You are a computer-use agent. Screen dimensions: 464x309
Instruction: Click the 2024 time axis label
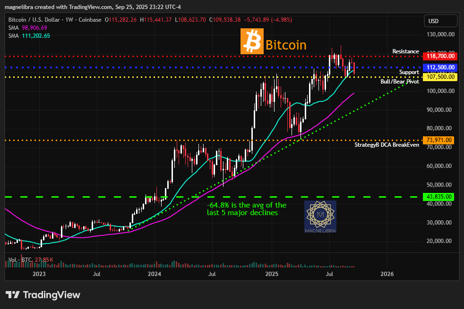click(155, 274)
